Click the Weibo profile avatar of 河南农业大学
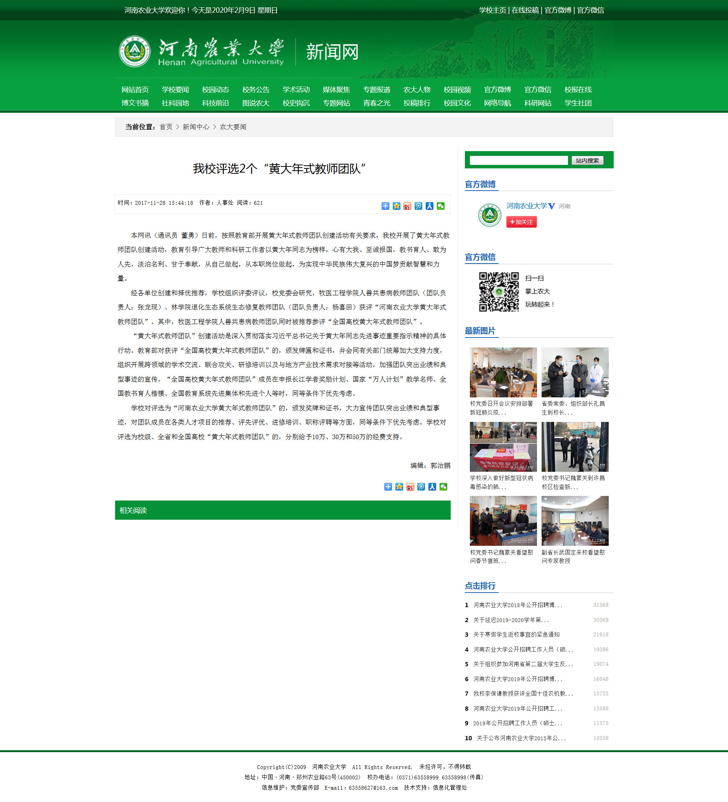The image size is (728, 802). point(489,215)
